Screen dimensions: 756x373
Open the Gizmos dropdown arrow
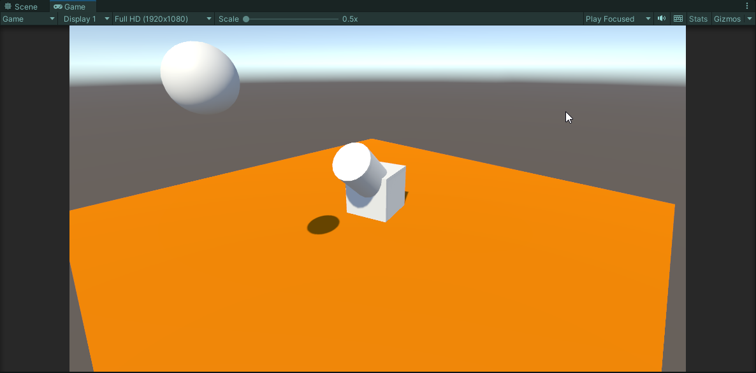[x=749, y=18]
